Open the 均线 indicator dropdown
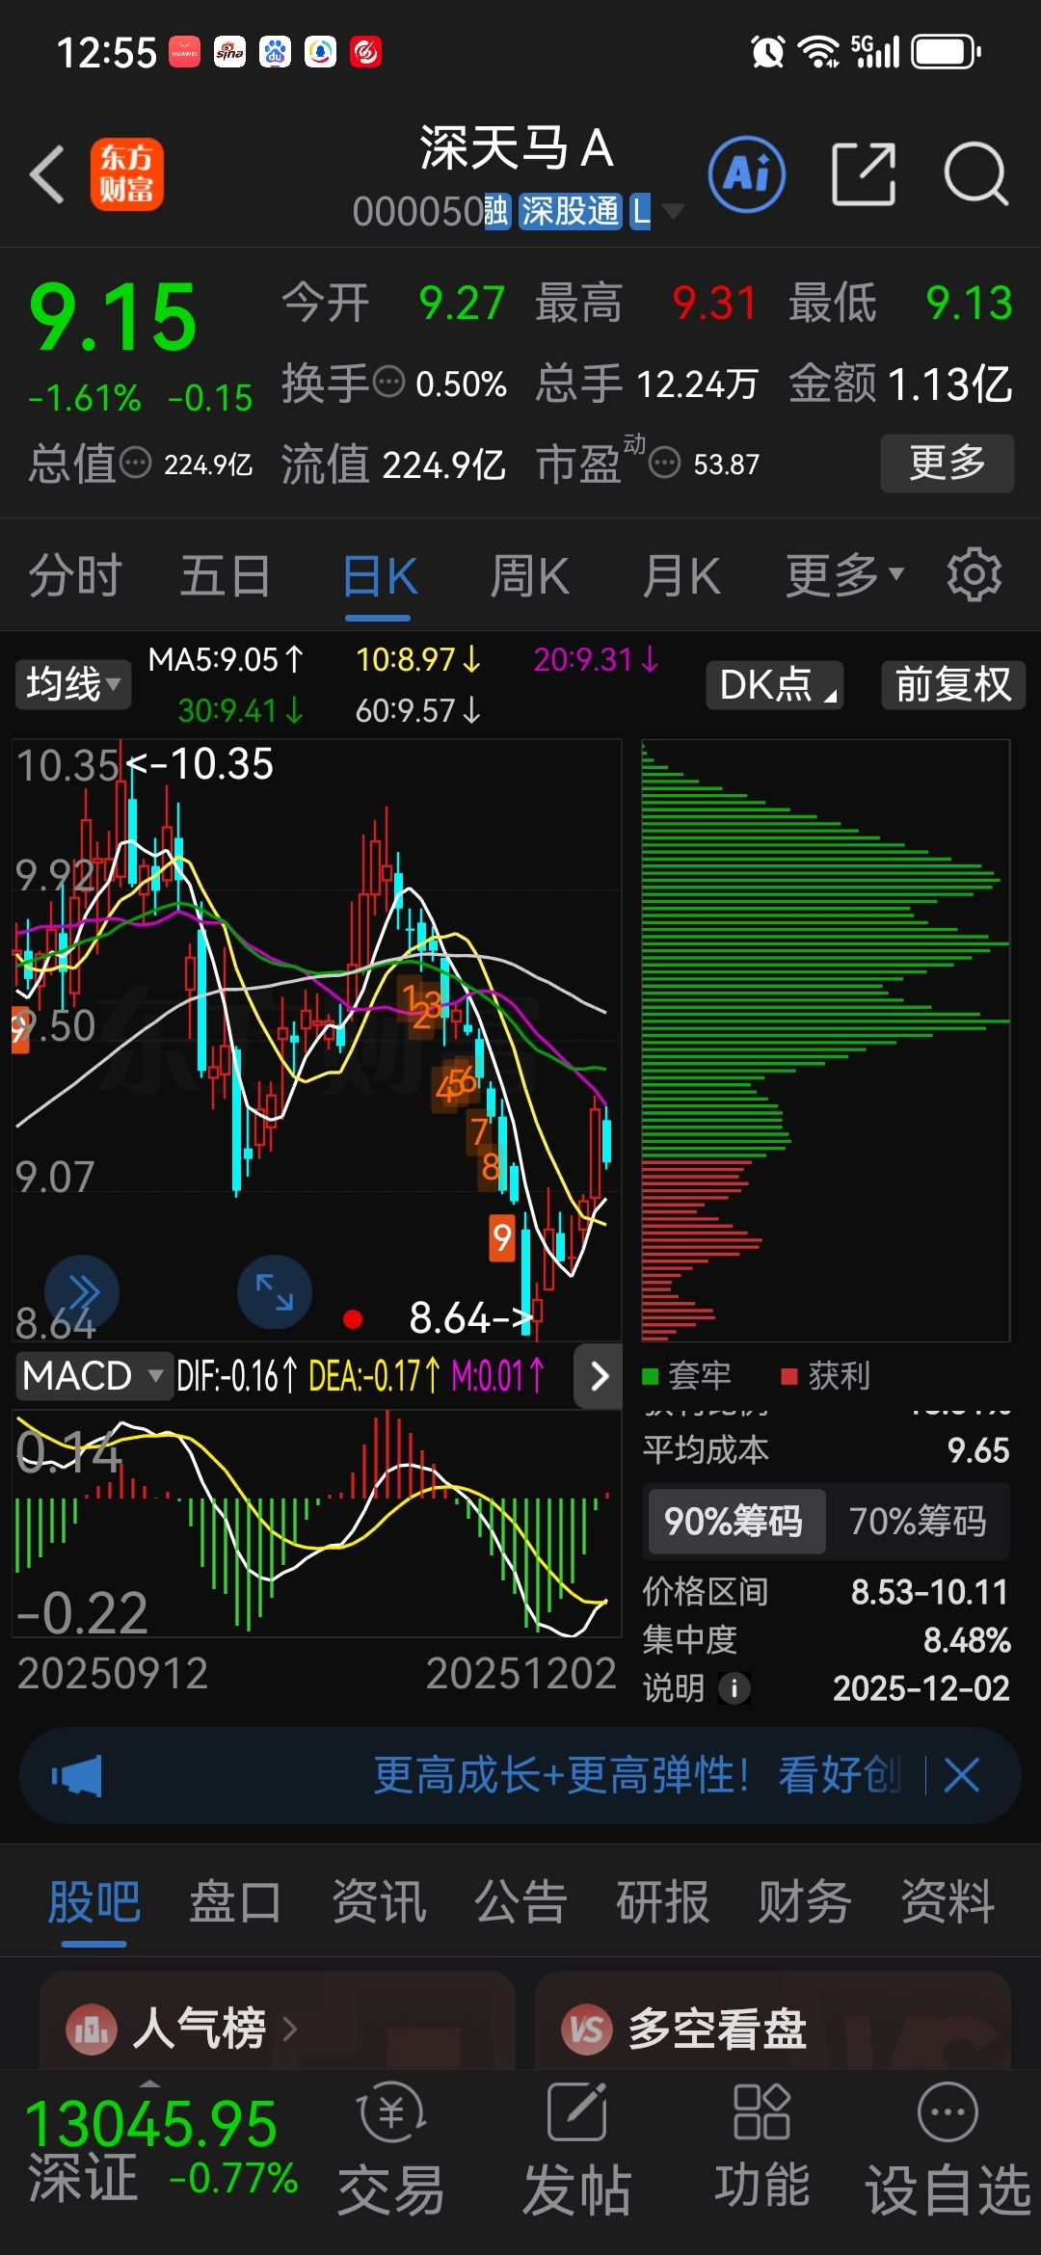This screenshot has width=1041, height=2255. click(x=73, y=684)
